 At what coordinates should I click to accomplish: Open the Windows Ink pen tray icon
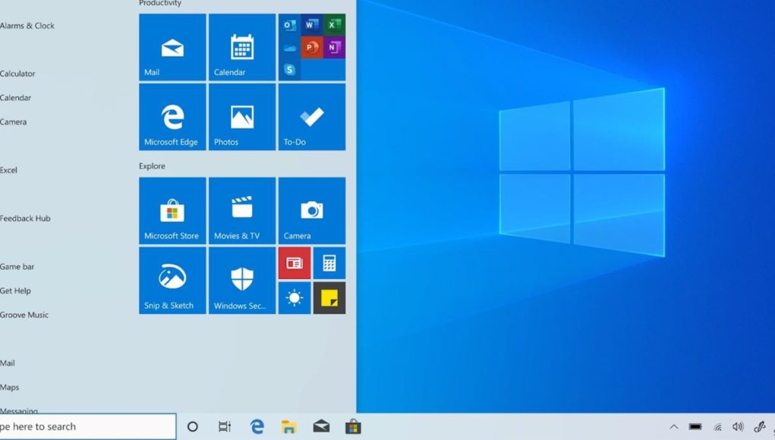click(x=760, y=426)
